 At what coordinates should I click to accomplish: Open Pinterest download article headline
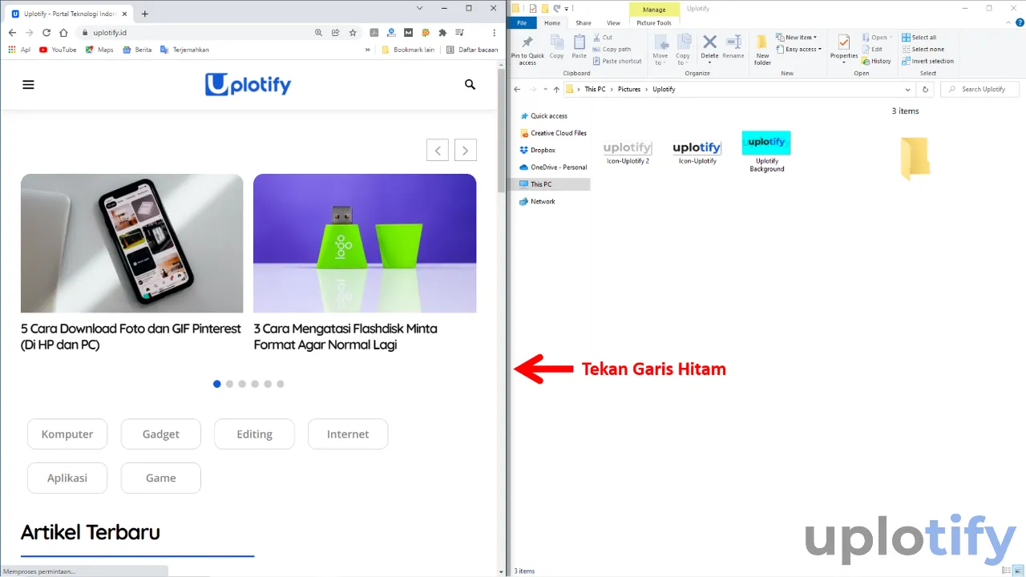[131, 337]
